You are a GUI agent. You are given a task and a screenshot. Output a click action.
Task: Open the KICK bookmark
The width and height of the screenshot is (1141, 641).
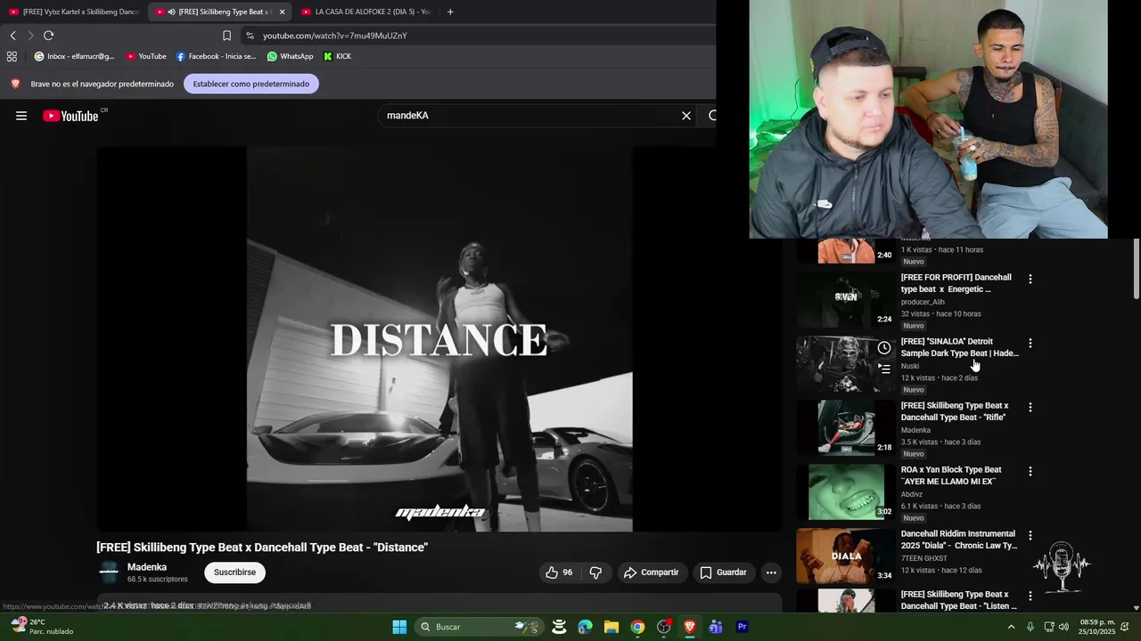[x=338, y=56]
